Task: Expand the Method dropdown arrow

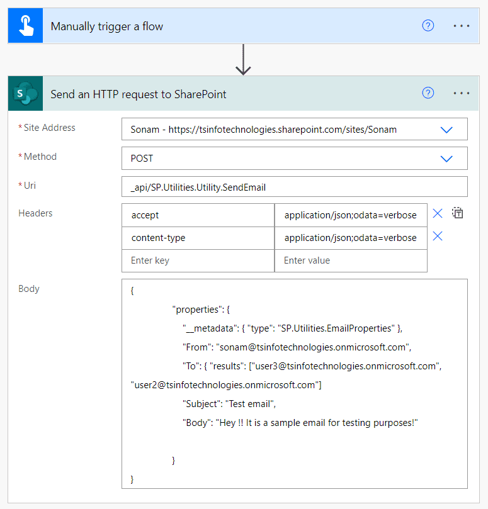Action: pyautogui.click(x=446, y=159)
